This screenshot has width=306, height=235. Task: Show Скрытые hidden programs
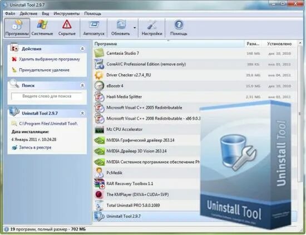(67, 28)
